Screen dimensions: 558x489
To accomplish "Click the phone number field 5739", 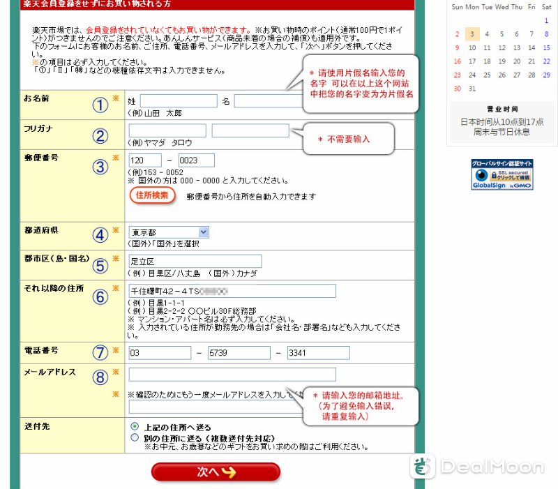I will coord(239,353).
